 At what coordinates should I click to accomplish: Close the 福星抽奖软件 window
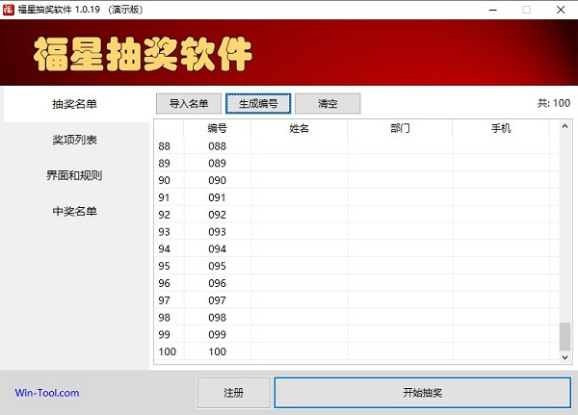561,10
